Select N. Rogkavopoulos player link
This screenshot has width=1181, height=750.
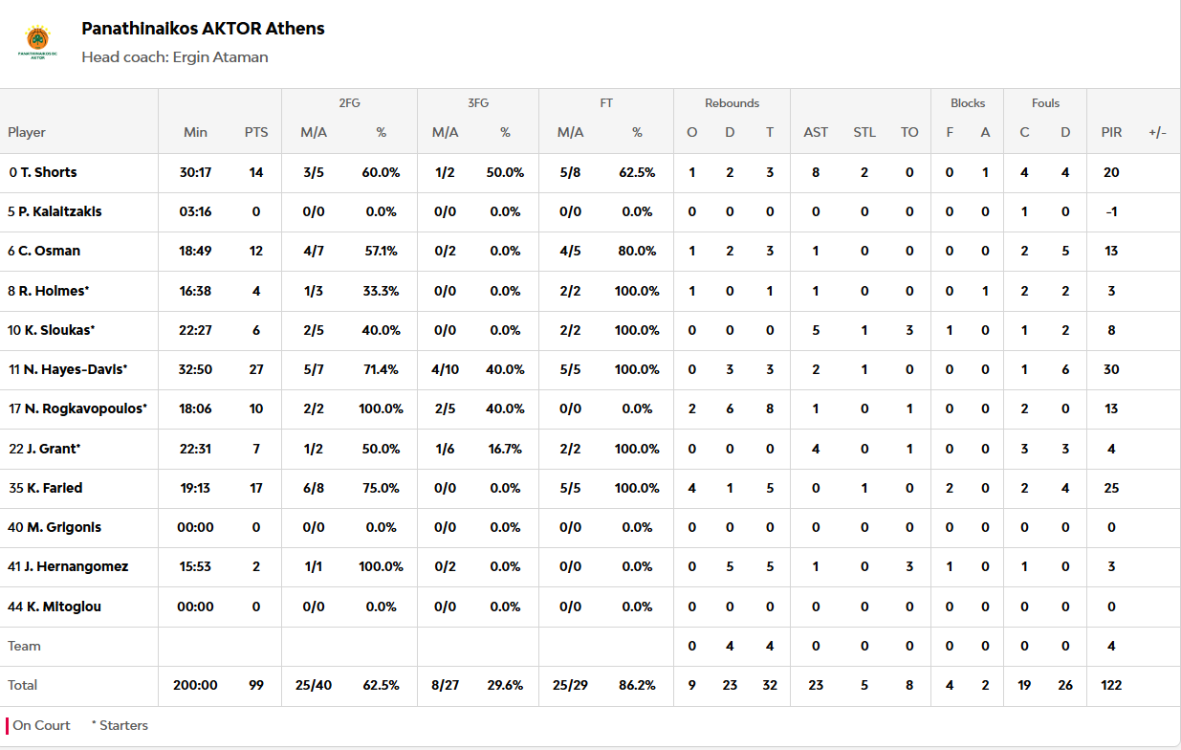(82, 408)
